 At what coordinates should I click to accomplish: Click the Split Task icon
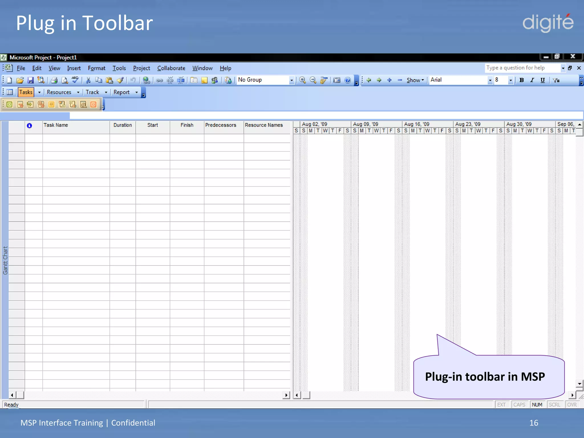point(181,80)
